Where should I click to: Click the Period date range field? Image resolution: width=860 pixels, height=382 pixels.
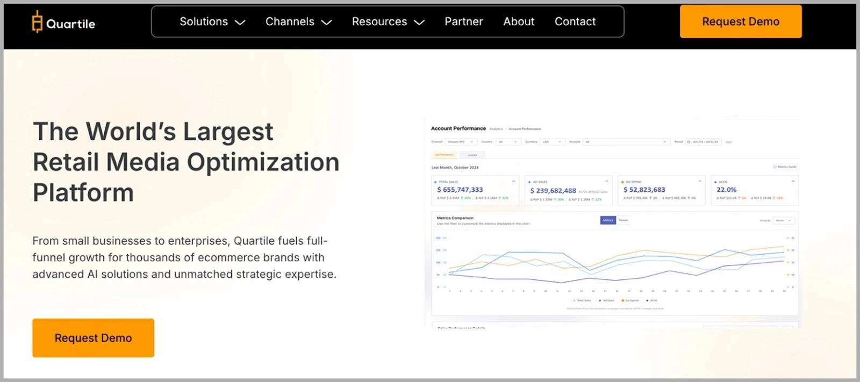(x=704, y=142)
